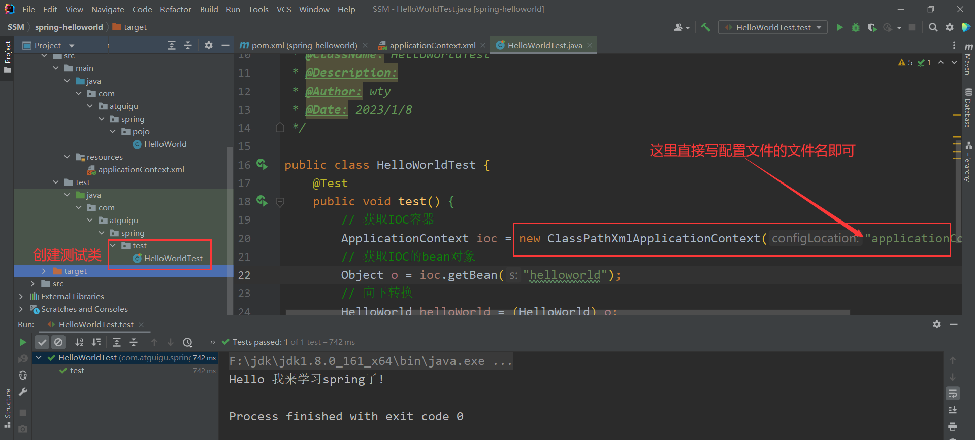Expand all nodes in Project panel
Image resolution: width=975 pixels, height=440 pixels.
click(x=172, y=45)
